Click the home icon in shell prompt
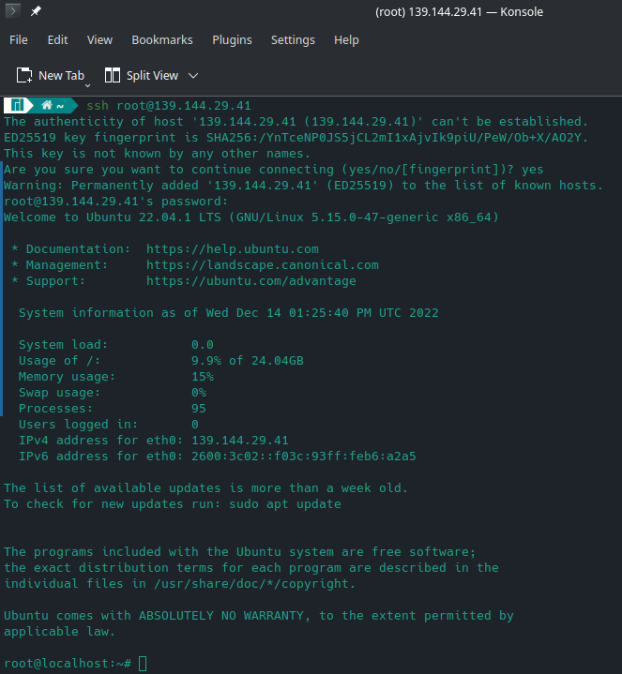Image resolution: width=622 pixels, height=674 pixels. tap(47, 105)
